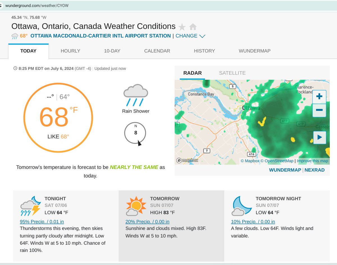Click the home icon beside the star
This screenshot has width=337, height=265.
(x=193, y=27)
